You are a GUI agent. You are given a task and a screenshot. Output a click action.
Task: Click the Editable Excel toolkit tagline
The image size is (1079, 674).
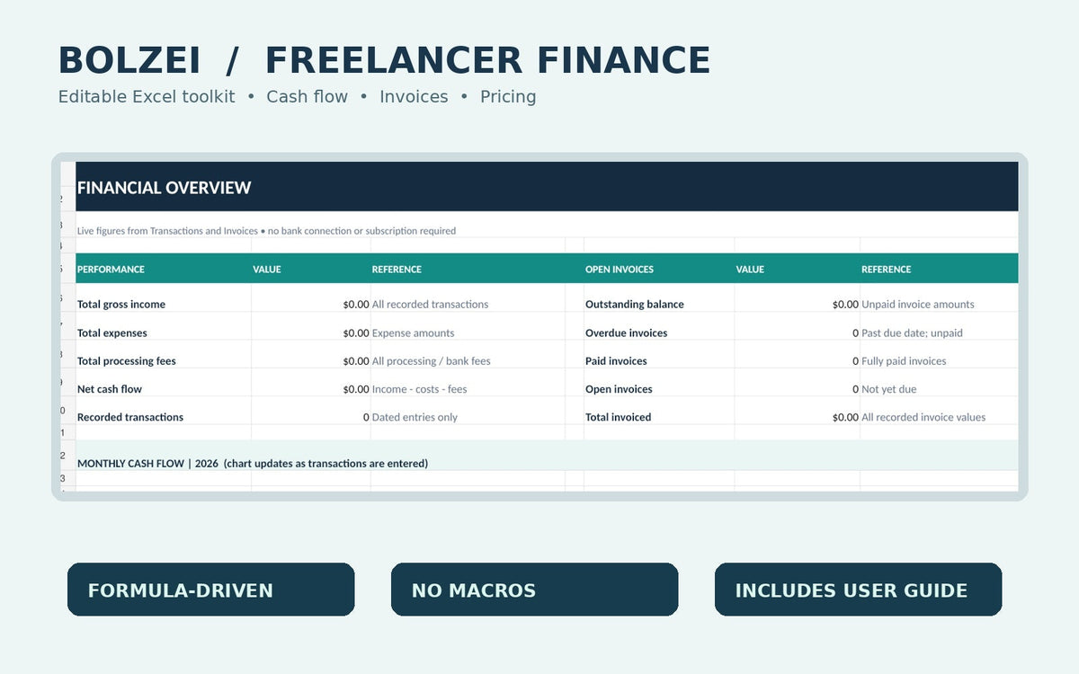click(x=297, y=96)
